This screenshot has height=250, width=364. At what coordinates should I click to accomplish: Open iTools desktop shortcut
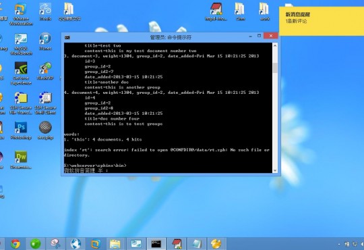45,11
